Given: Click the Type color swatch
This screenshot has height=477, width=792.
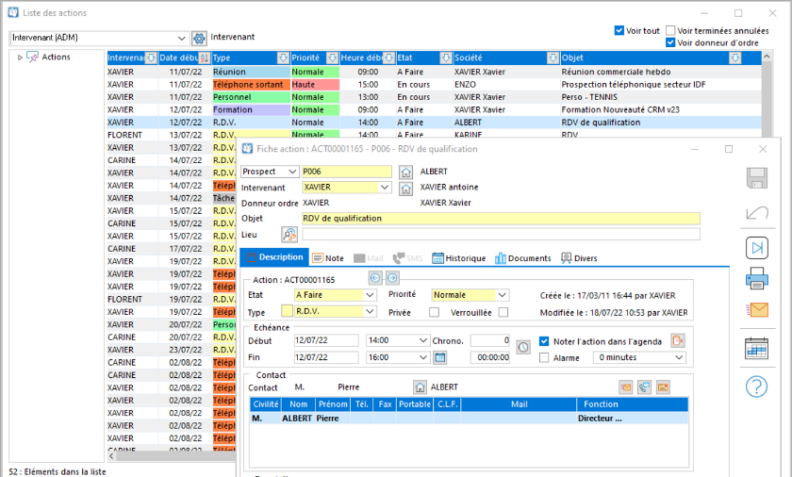Looking at the screenshot, I should click(x=287, y=311).
